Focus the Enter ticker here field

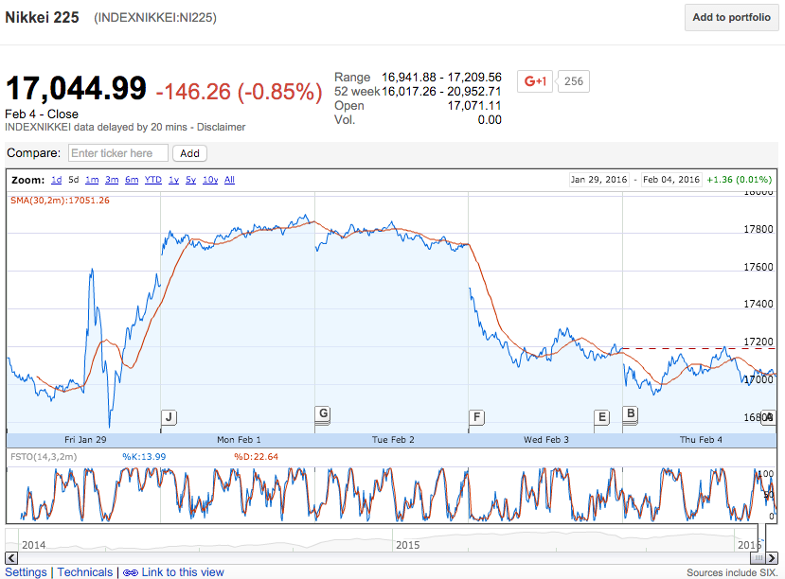[118, 153]
